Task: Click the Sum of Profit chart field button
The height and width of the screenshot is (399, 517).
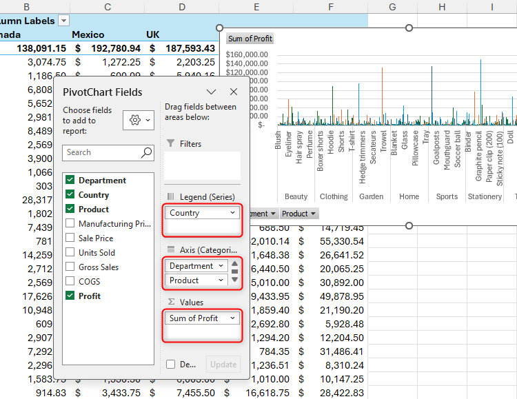Action: [x=250, y=39]
